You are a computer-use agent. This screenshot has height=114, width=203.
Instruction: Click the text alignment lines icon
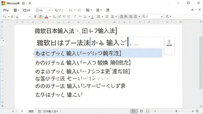98,16
